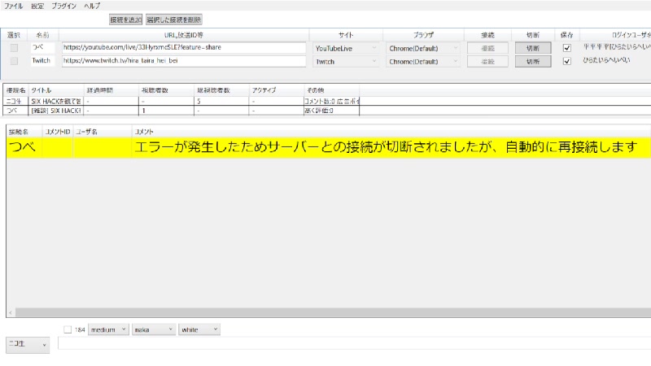
Task: Open the プラグイン menu
Action: (64, 6)
